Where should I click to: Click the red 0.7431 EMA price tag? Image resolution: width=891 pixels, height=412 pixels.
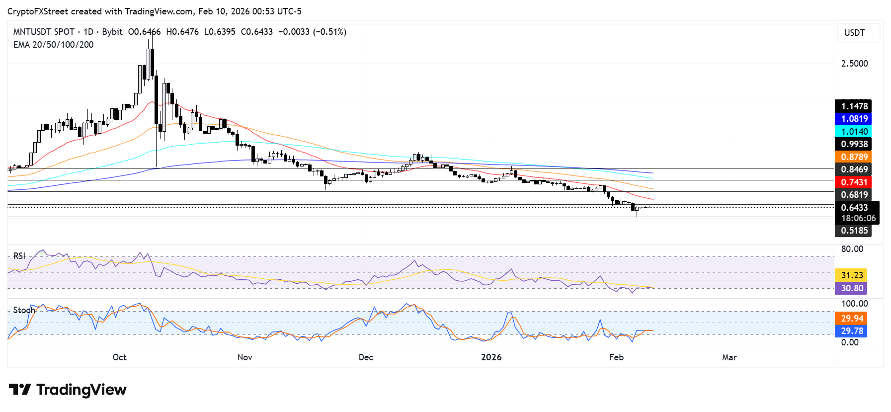(x=853, y=182)
